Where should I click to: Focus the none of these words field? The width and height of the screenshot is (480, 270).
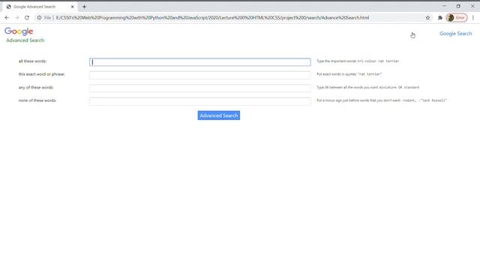coord(200,101)
